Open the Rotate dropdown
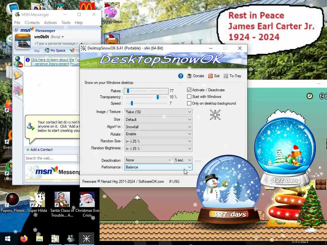 pos(158,134)
